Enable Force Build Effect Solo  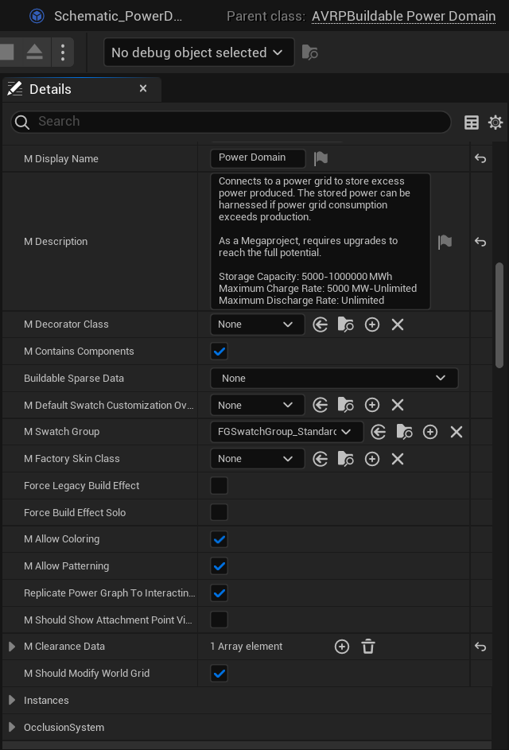(x=219, y=513)
